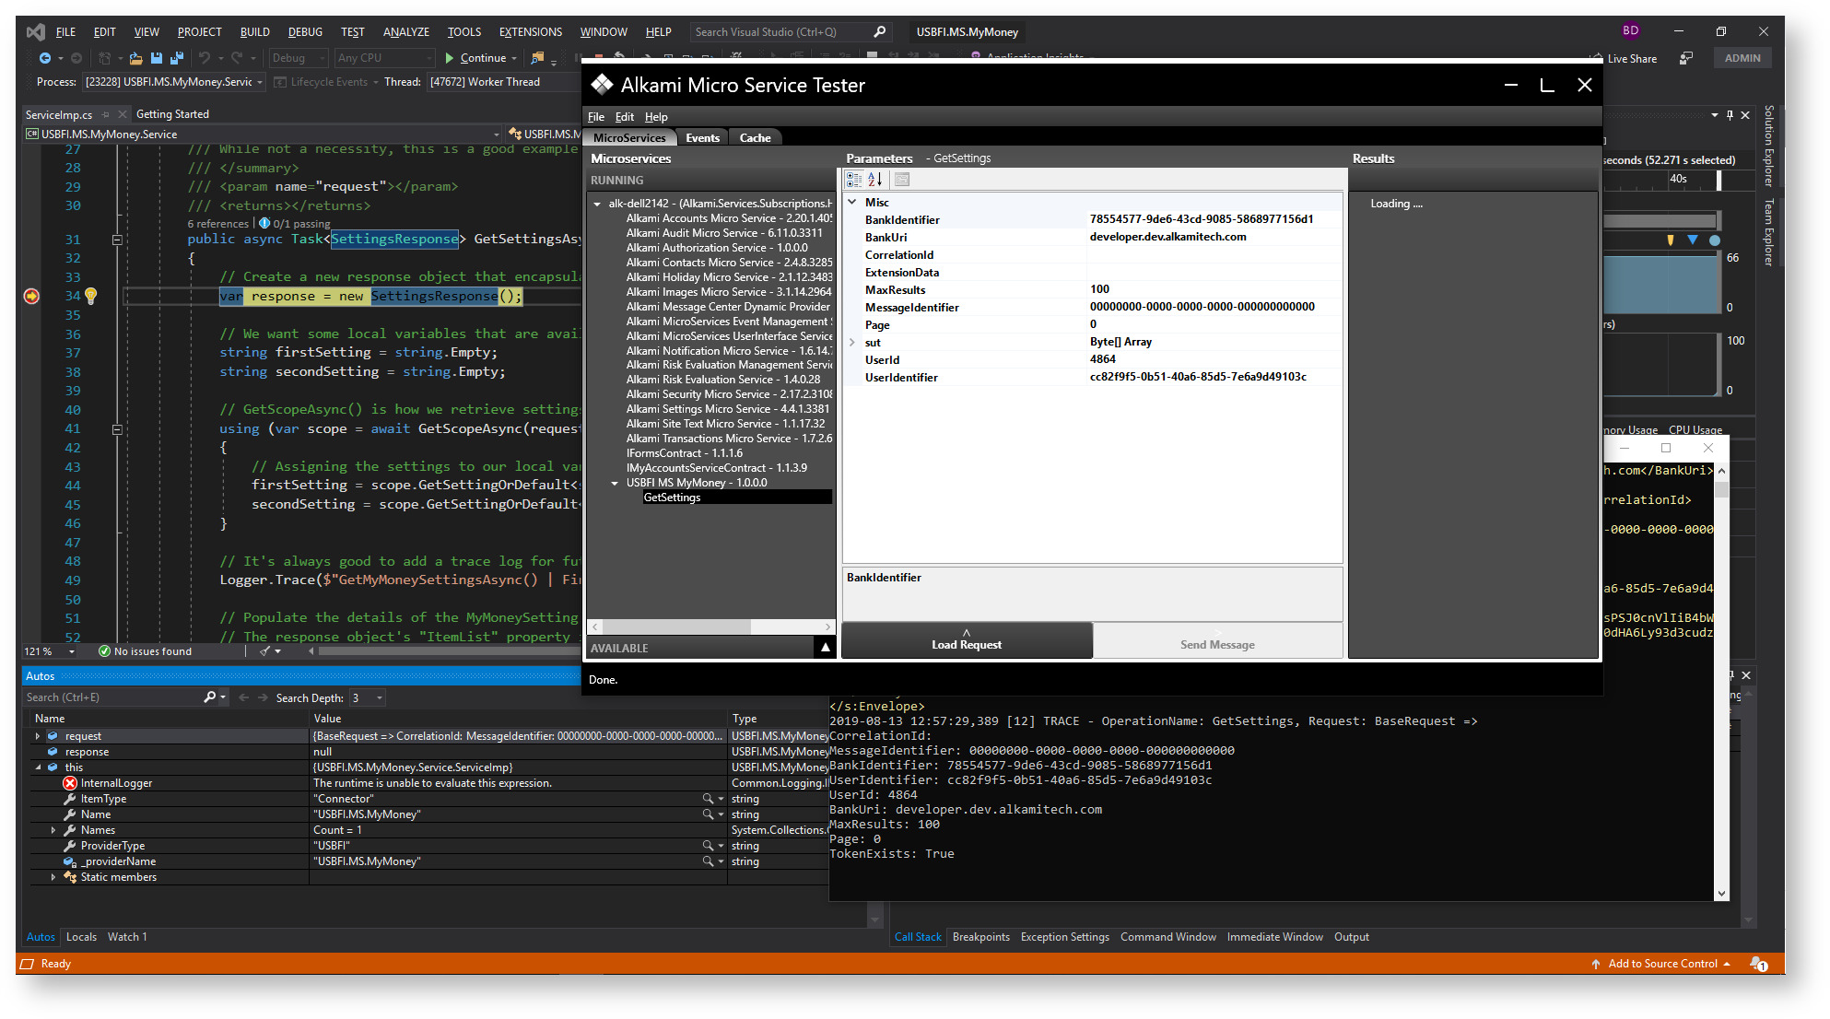The height and width of the screenshot is (1019, 1830).
Task: Collapse the USBFI MS MyMoney tree node
Action: (615, 483)
